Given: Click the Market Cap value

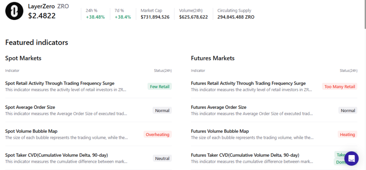Looking at the screenshot, I should (155, 17).
